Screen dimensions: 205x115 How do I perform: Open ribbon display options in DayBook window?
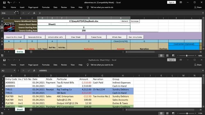tap(181, 60)
